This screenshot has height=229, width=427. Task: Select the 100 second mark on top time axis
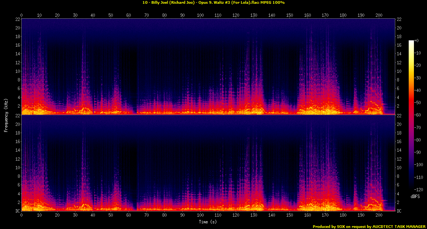pos(200,15)
